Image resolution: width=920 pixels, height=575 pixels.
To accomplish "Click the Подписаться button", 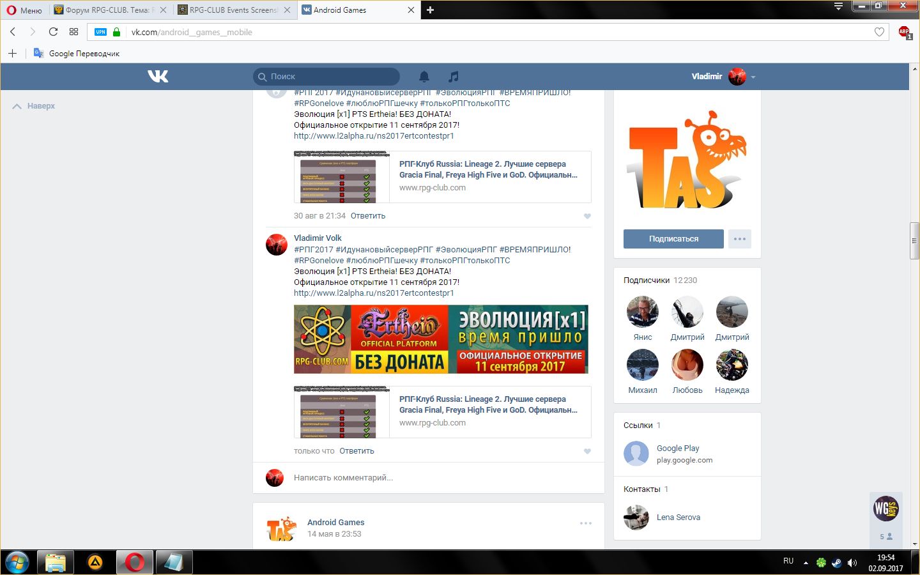I will coord(673,239).
